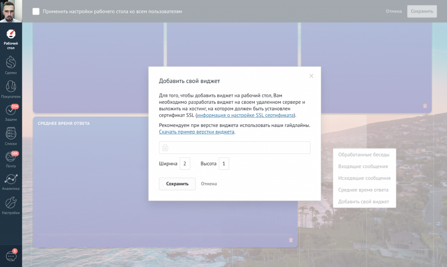Screen dimensions: 447x267
Task: Select Обработанные беседы from widget menu
Action: (x=364, y=154)
